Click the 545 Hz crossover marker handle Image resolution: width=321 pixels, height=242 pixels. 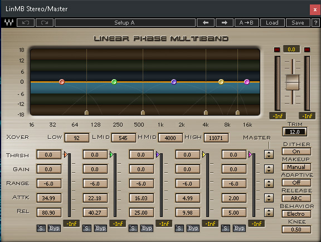143,113
